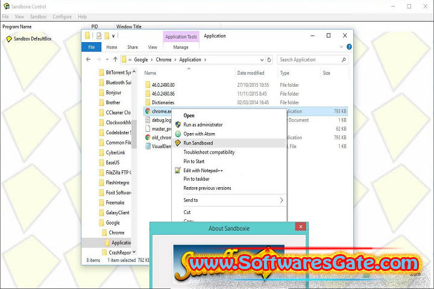Click the PID column header
Image resolution: width=434 pixels, height=289 pixels.
tap(95, 26)
